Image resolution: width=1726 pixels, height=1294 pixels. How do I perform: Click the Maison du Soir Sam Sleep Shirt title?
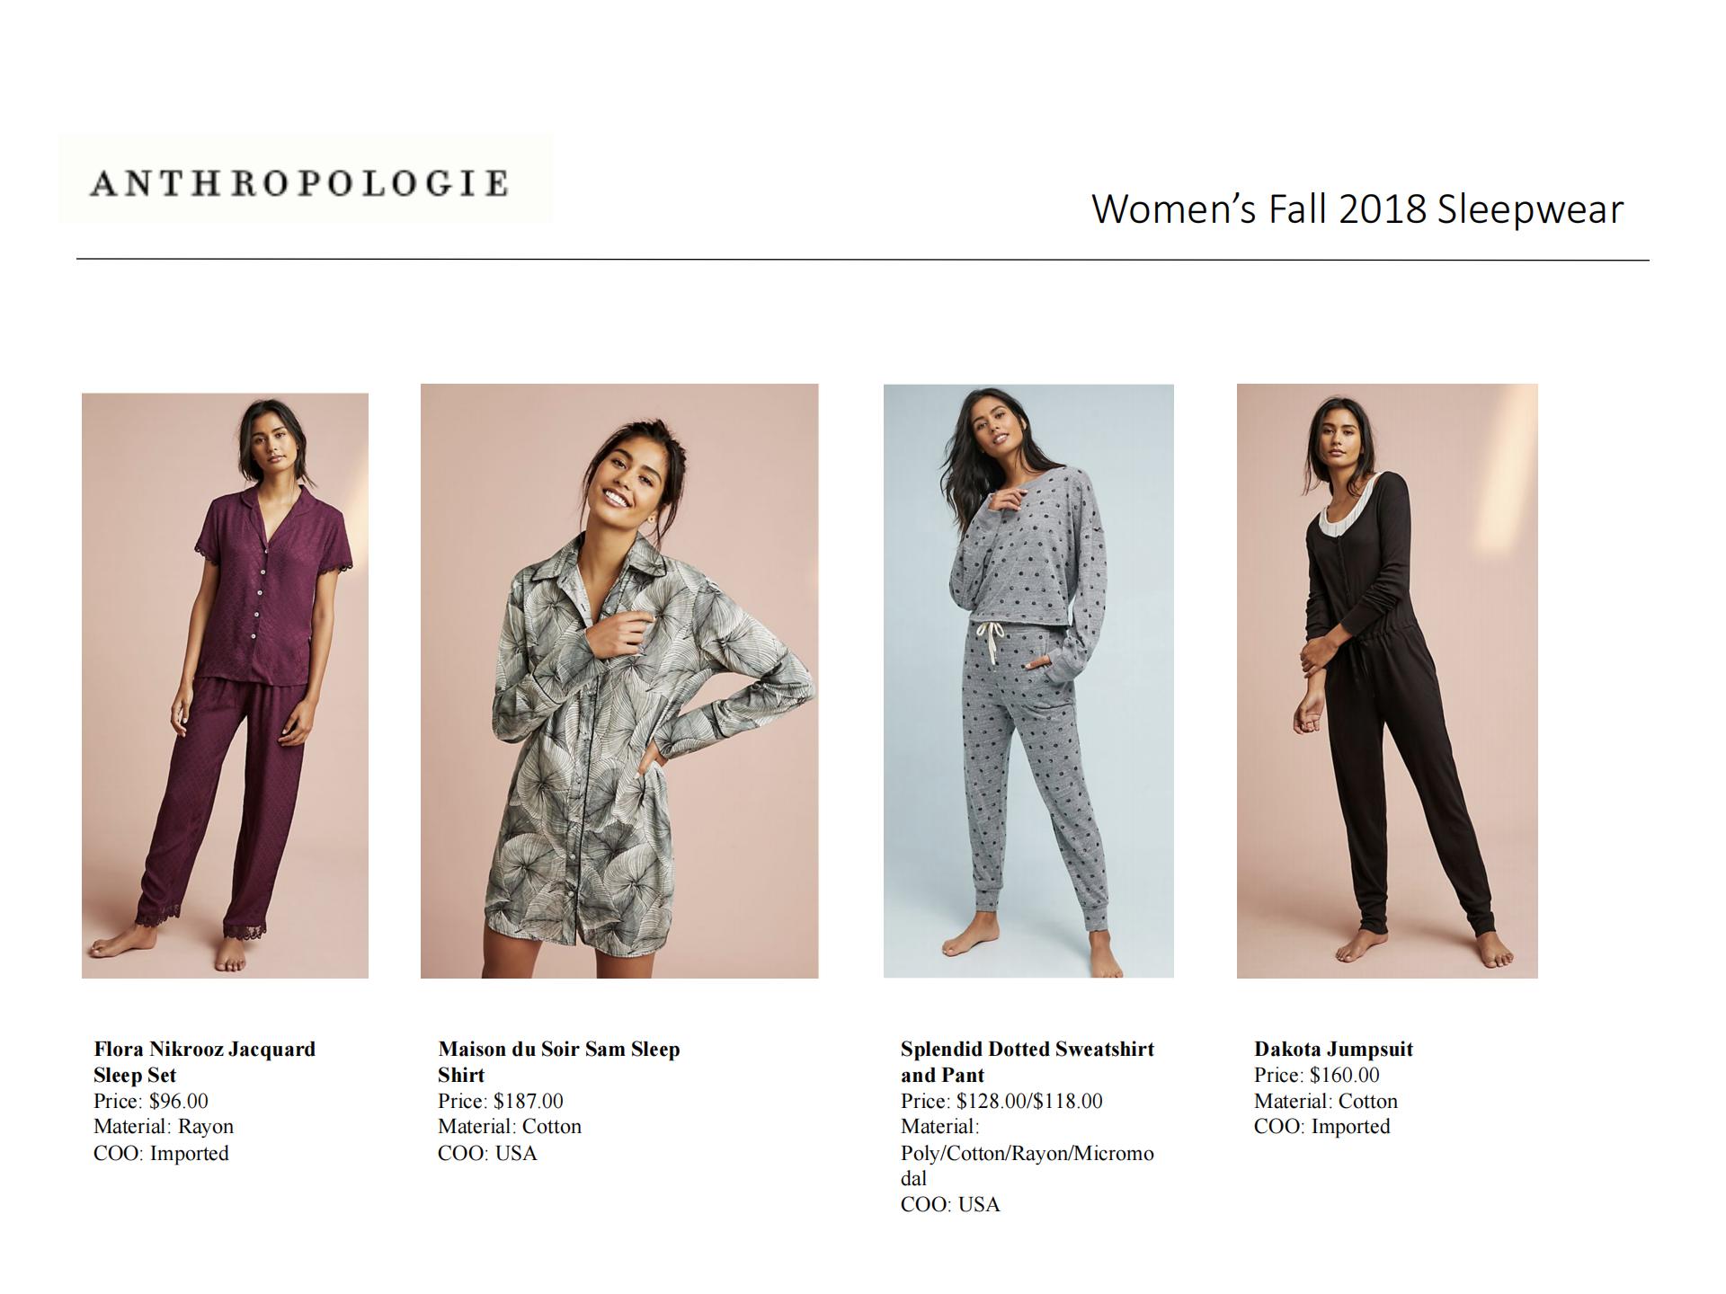pyautogui.click(x=558, y=1062)
